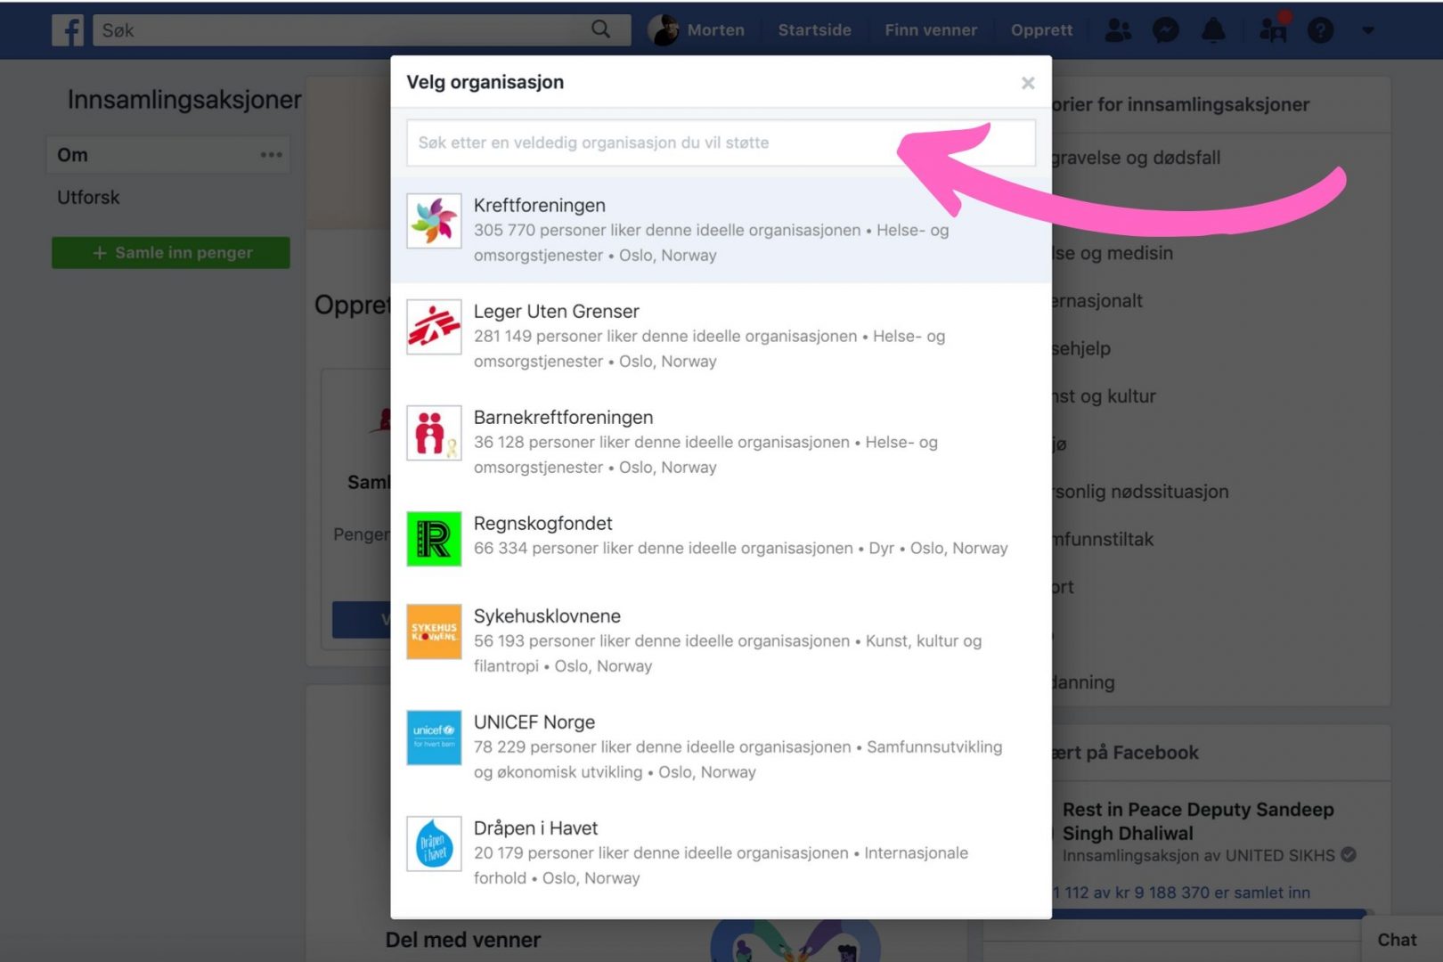The image size is (1443, 962).
Task: Click the Regnskogfondet logo
Action: point(434,539)
